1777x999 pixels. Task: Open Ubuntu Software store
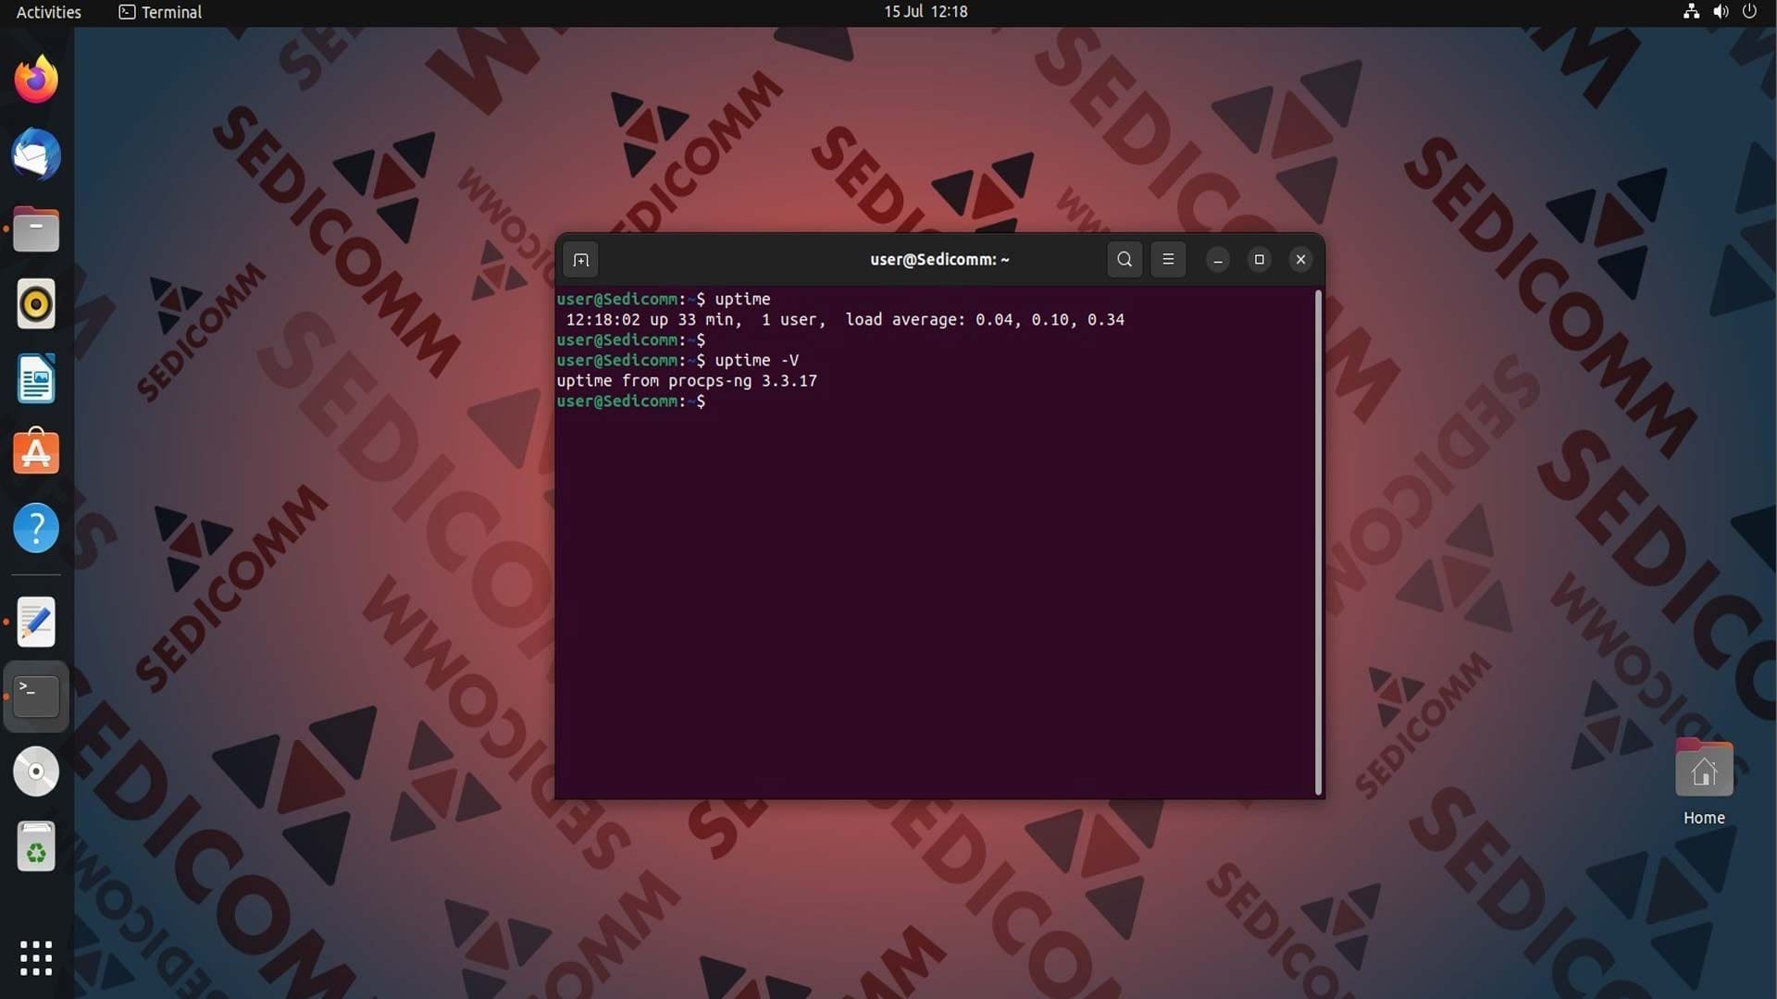pos(36,453)
